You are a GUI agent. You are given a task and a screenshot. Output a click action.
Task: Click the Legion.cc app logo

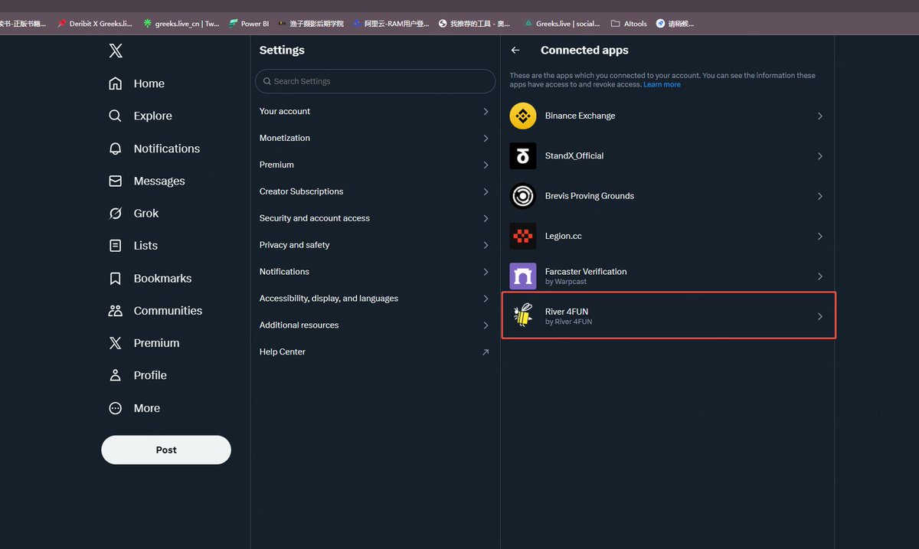click(523, 236)
